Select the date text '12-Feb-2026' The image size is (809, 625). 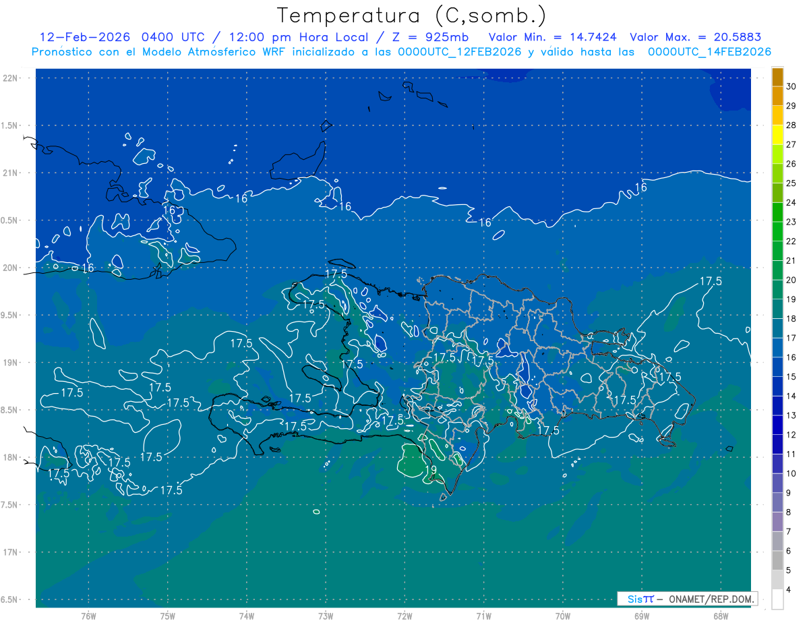86,38
